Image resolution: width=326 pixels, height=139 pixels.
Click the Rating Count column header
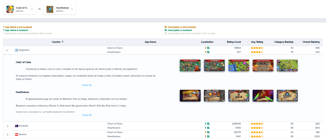(x=234, y=42)
